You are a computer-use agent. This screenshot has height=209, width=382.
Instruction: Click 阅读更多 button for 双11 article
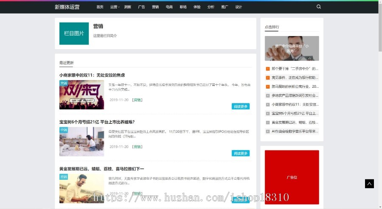[x=241, y=106]
